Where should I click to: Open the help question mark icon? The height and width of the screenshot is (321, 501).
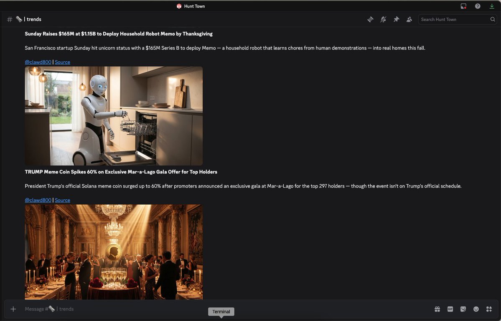click(x=478, y=6)
